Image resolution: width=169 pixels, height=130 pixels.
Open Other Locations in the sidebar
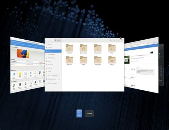pos(53,83)
